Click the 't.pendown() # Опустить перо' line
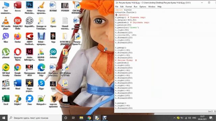Image resolution: width=216 pixels, height=121 pixels. (132, 23)
